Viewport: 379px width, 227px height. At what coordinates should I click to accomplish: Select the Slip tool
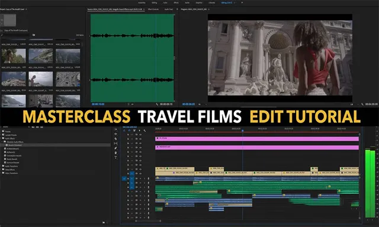115,143
